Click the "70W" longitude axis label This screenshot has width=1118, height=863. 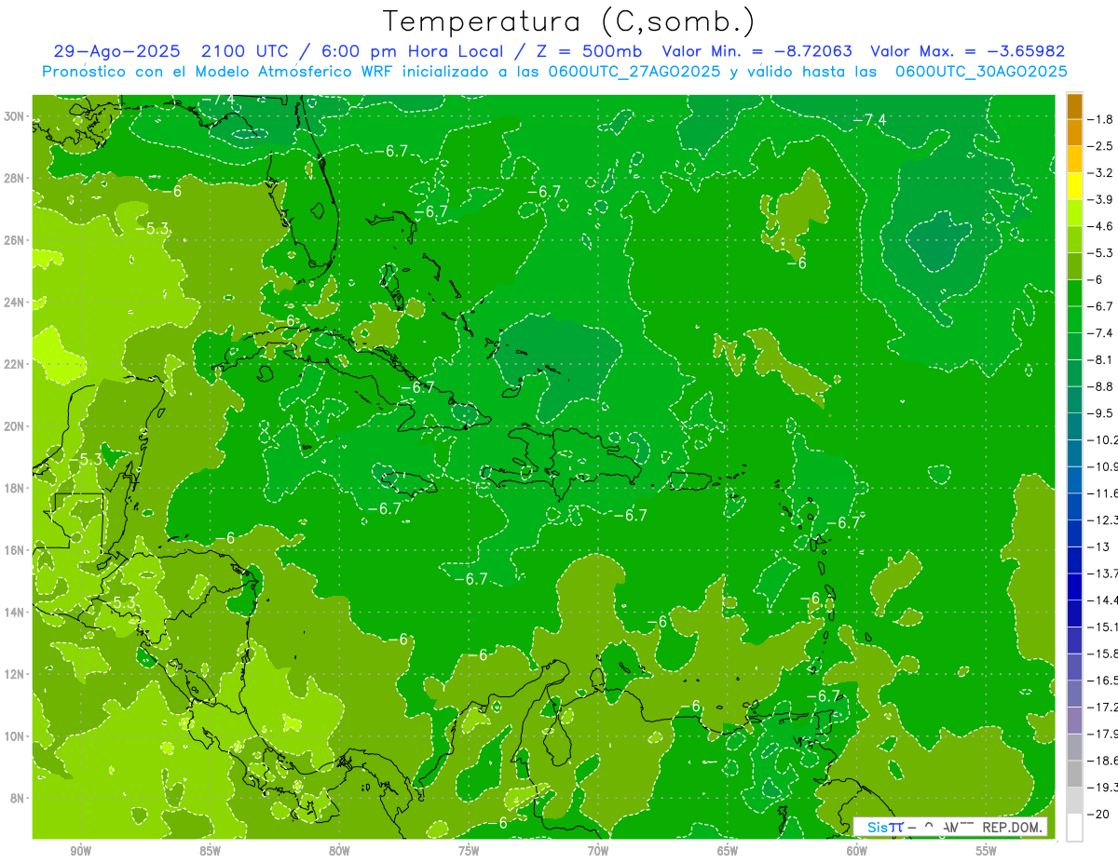pyautogui.click(x=599, y=851)
